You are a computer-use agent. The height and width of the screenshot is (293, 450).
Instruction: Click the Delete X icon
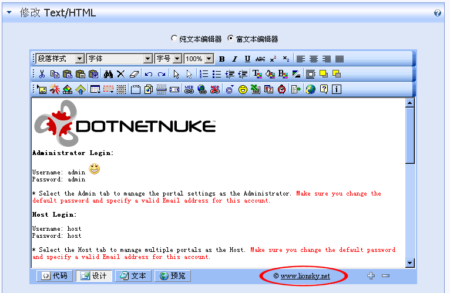pos(121,74)
